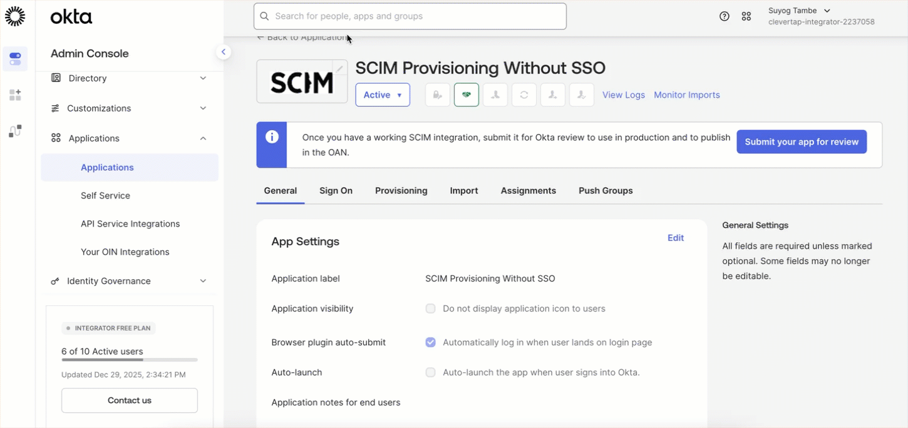The image size is (908, 428).
Task: Open the help question mark icon
Action: pyautogui.click(x=725, y=16)
